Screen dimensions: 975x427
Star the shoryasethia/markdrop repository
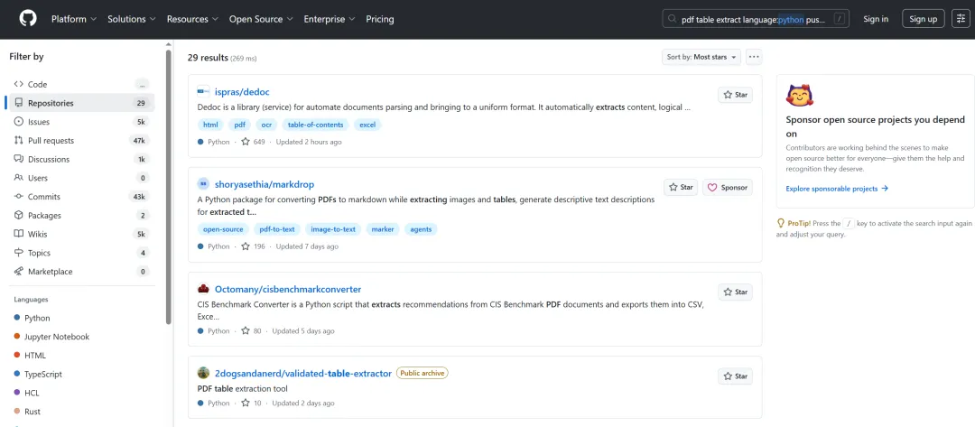tap(681, 187)
